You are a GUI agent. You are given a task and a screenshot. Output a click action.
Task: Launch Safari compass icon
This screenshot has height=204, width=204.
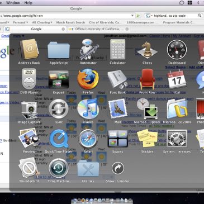tap(88, 139)
